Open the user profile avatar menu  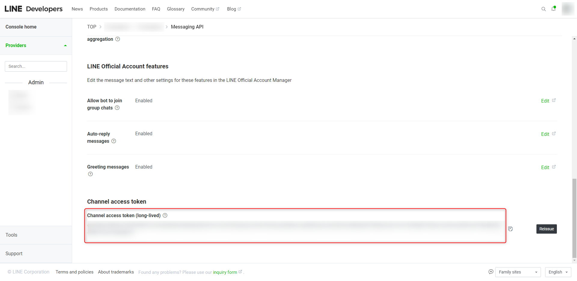click(x=568, y=9)
